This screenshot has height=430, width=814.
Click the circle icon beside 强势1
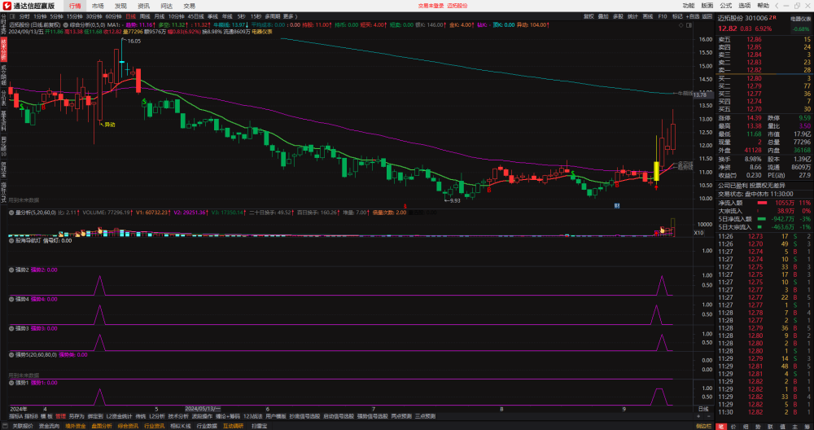tap(11, 382)
